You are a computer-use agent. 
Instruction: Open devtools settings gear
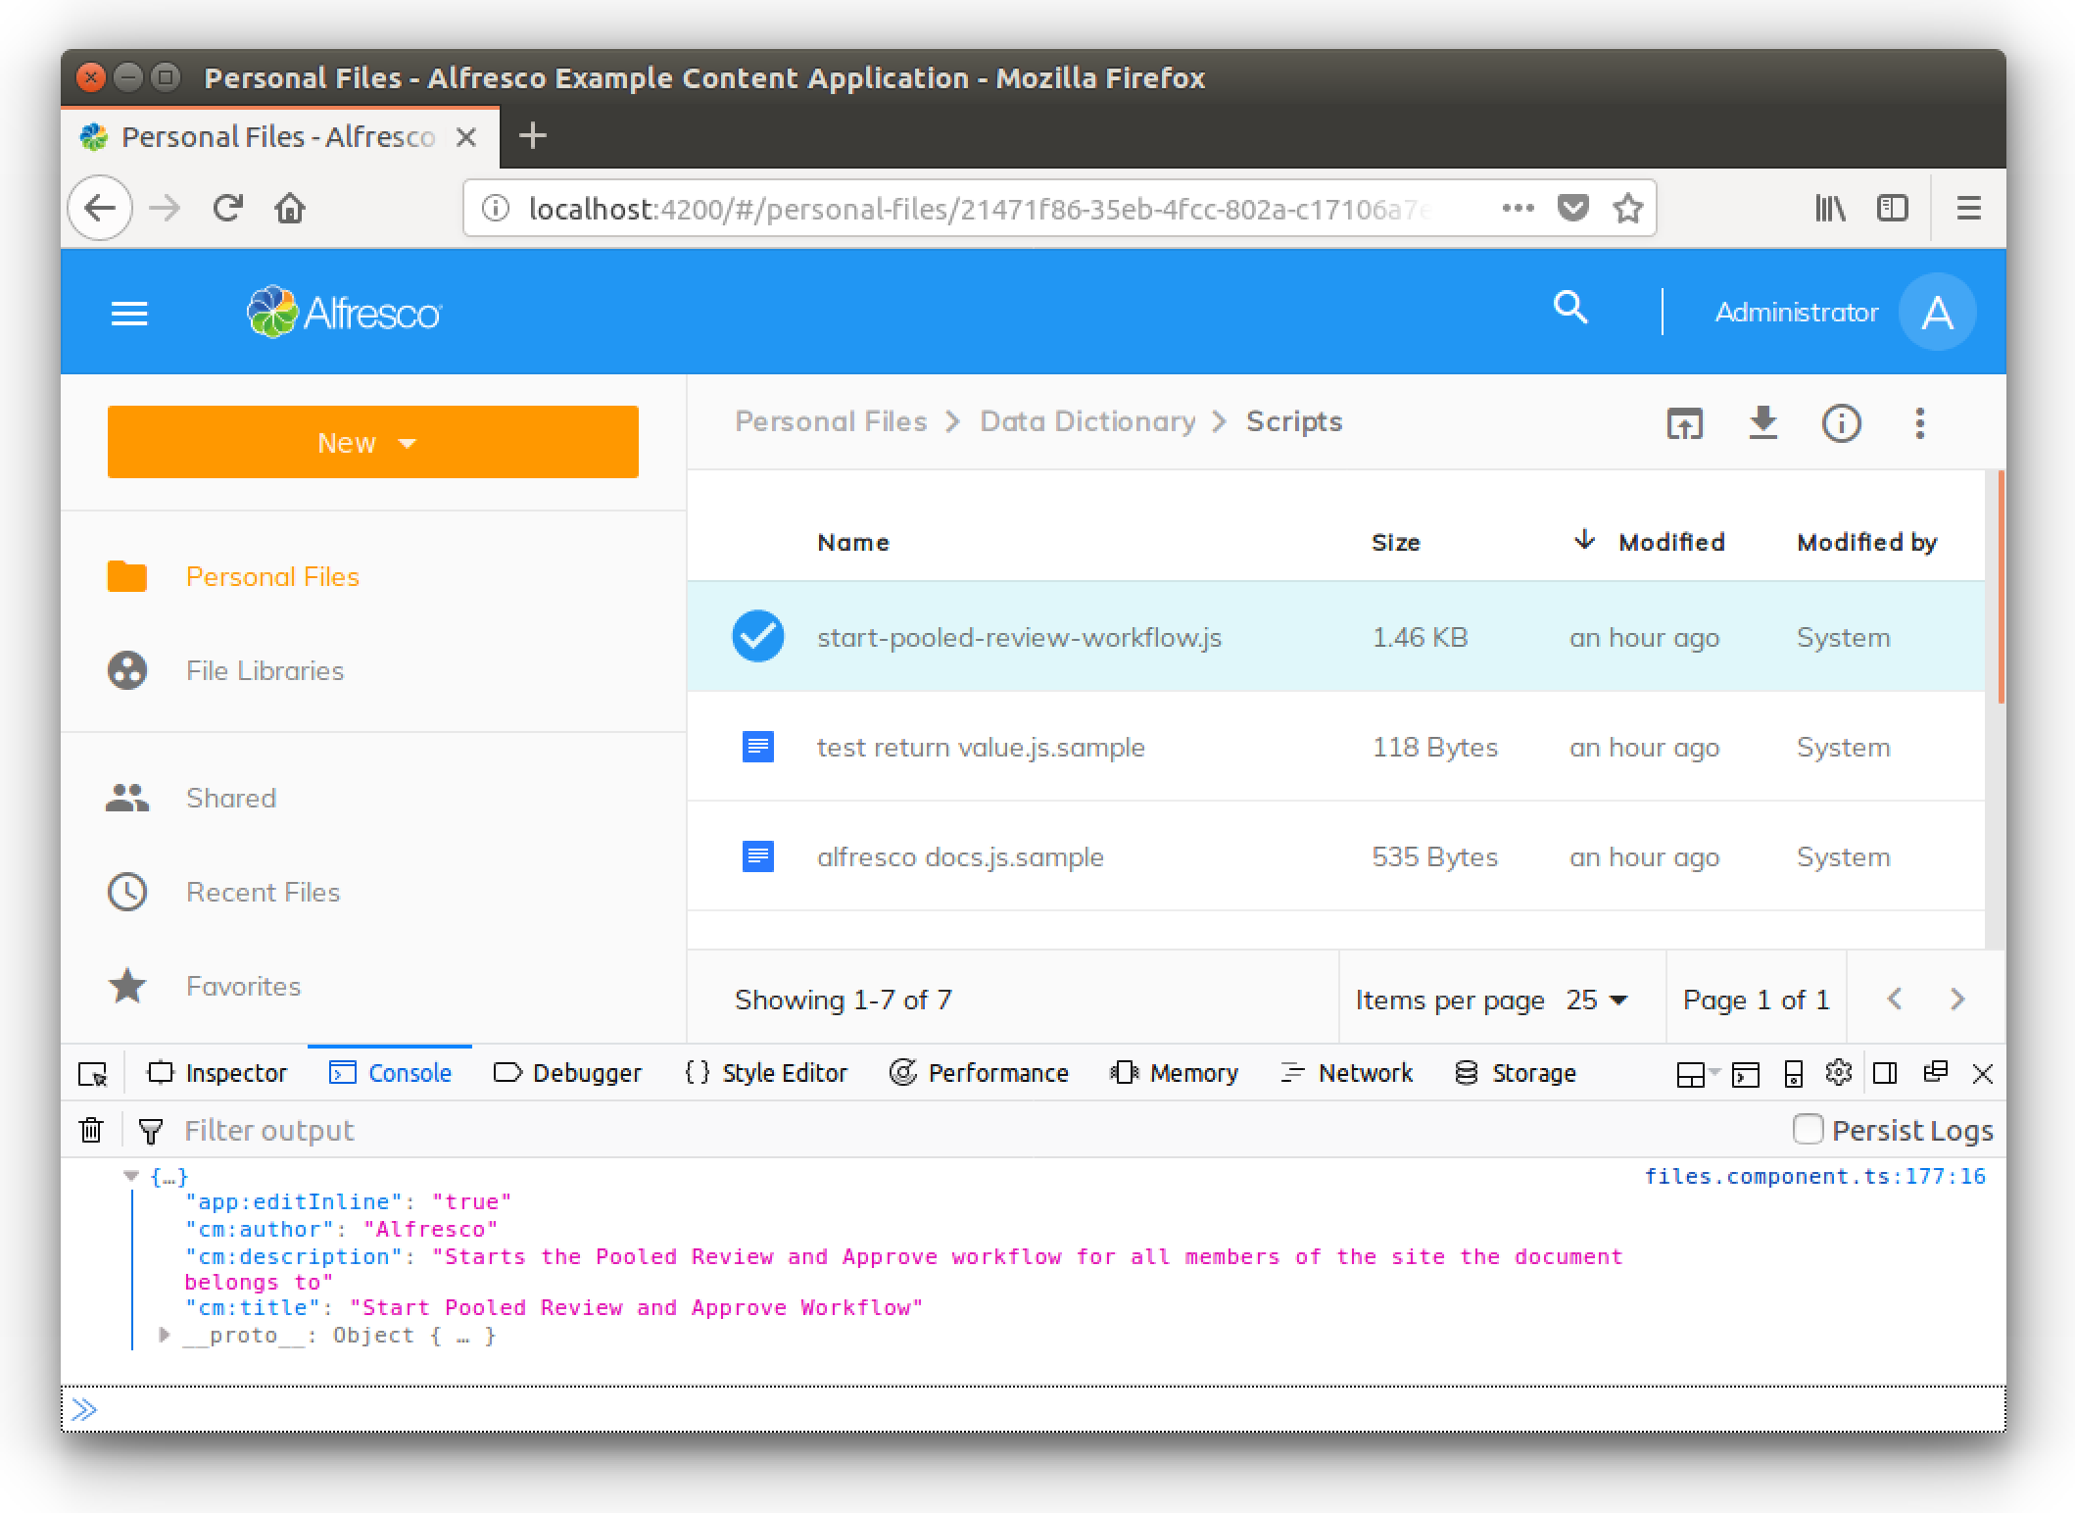[x=1838, y=1073]
